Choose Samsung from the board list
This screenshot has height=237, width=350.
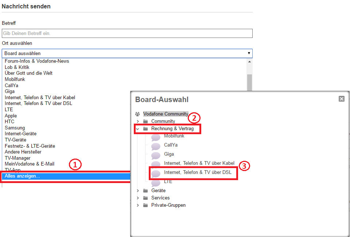(x=15, y=128)
